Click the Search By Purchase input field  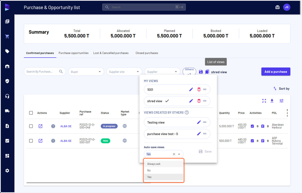pyautogui.click(x=45, y=72)
